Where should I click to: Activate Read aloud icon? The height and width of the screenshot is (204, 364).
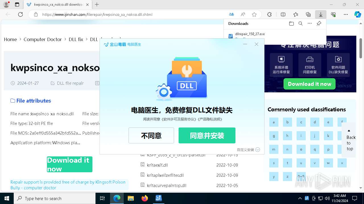243,14
